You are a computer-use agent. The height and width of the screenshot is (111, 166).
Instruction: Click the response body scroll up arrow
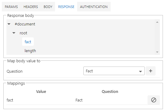(157, 22)
